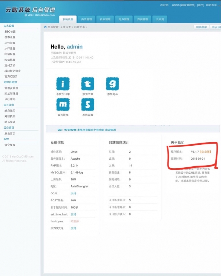Viewport: 221px width, 276px height.
Task: Open 管理员管理 item under admin section
Action: pyautogui.click(x=11, y=88)
